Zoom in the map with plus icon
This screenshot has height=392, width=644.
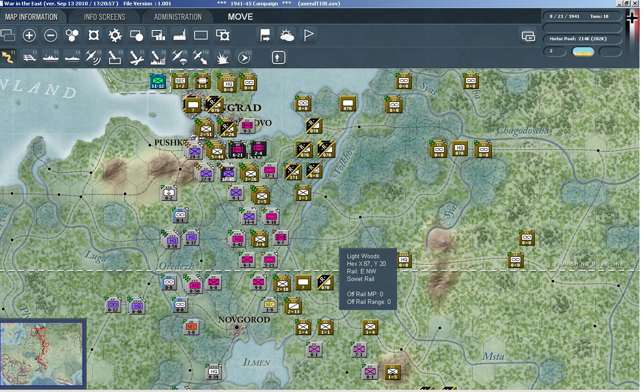(29, 35)
